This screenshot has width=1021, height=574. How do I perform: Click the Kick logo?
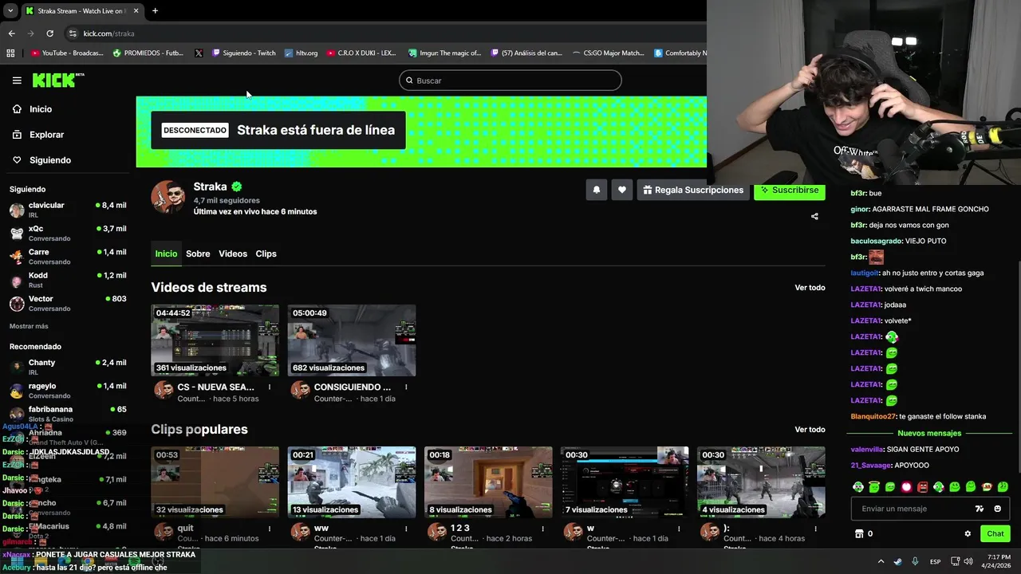[x=57, y=80]
